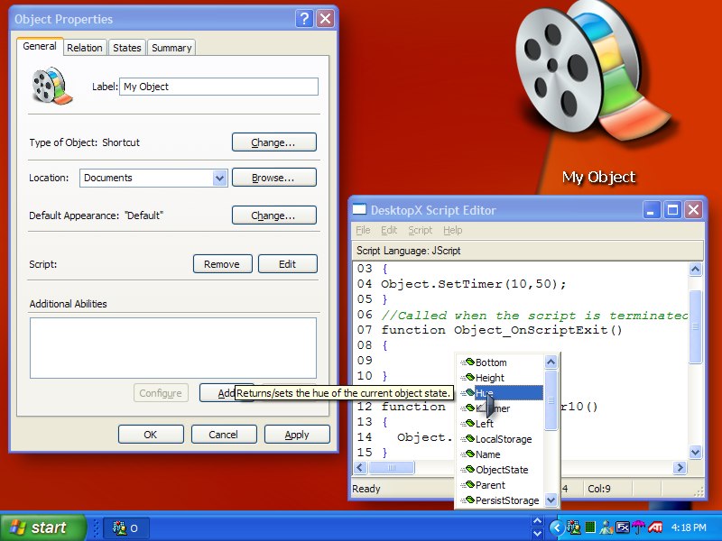
Task: Open the File menu in Script Editor
Action: pyautogui.click(x=363, y=230)
